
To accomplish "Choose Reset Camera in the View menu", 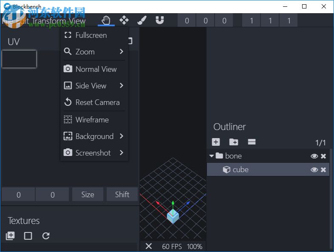I will point(94,102).
